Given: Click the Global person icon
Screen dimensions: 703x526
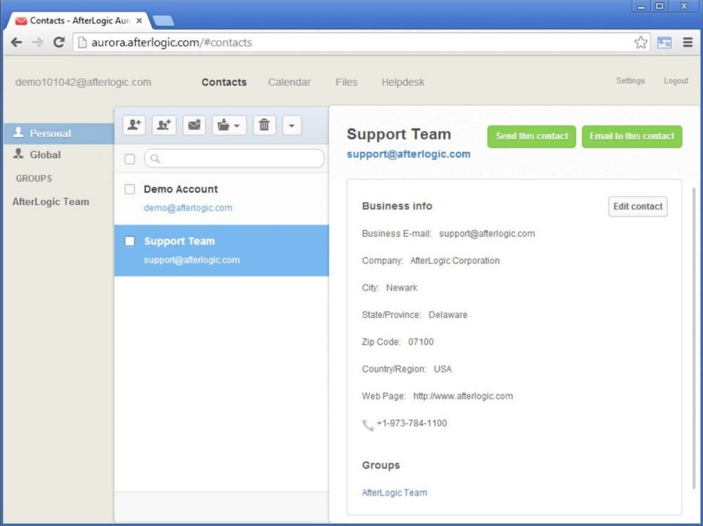Looking at the screenshot, I should click(18, 154).
